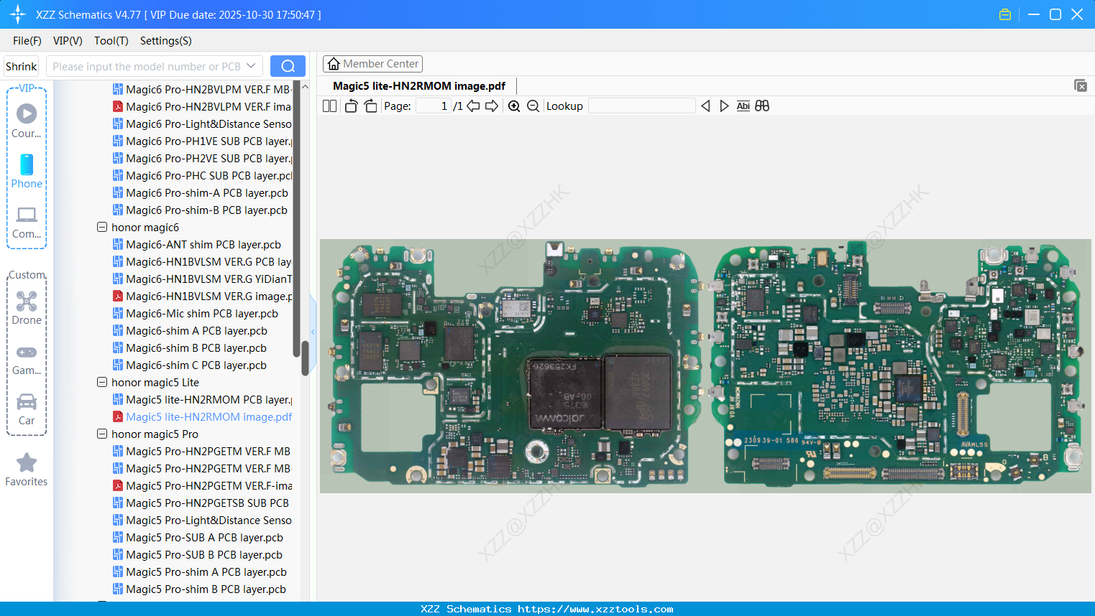Open Magic6-ANT shim PCB layer.pcb

point(197,244)
